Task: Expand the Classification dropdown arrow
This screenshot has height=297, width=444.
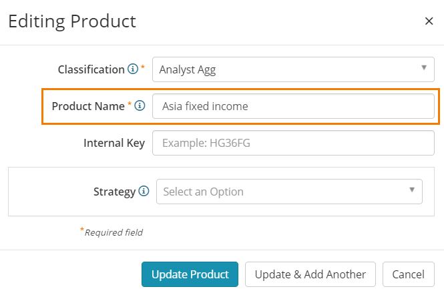Action: [x=423, y=67]
